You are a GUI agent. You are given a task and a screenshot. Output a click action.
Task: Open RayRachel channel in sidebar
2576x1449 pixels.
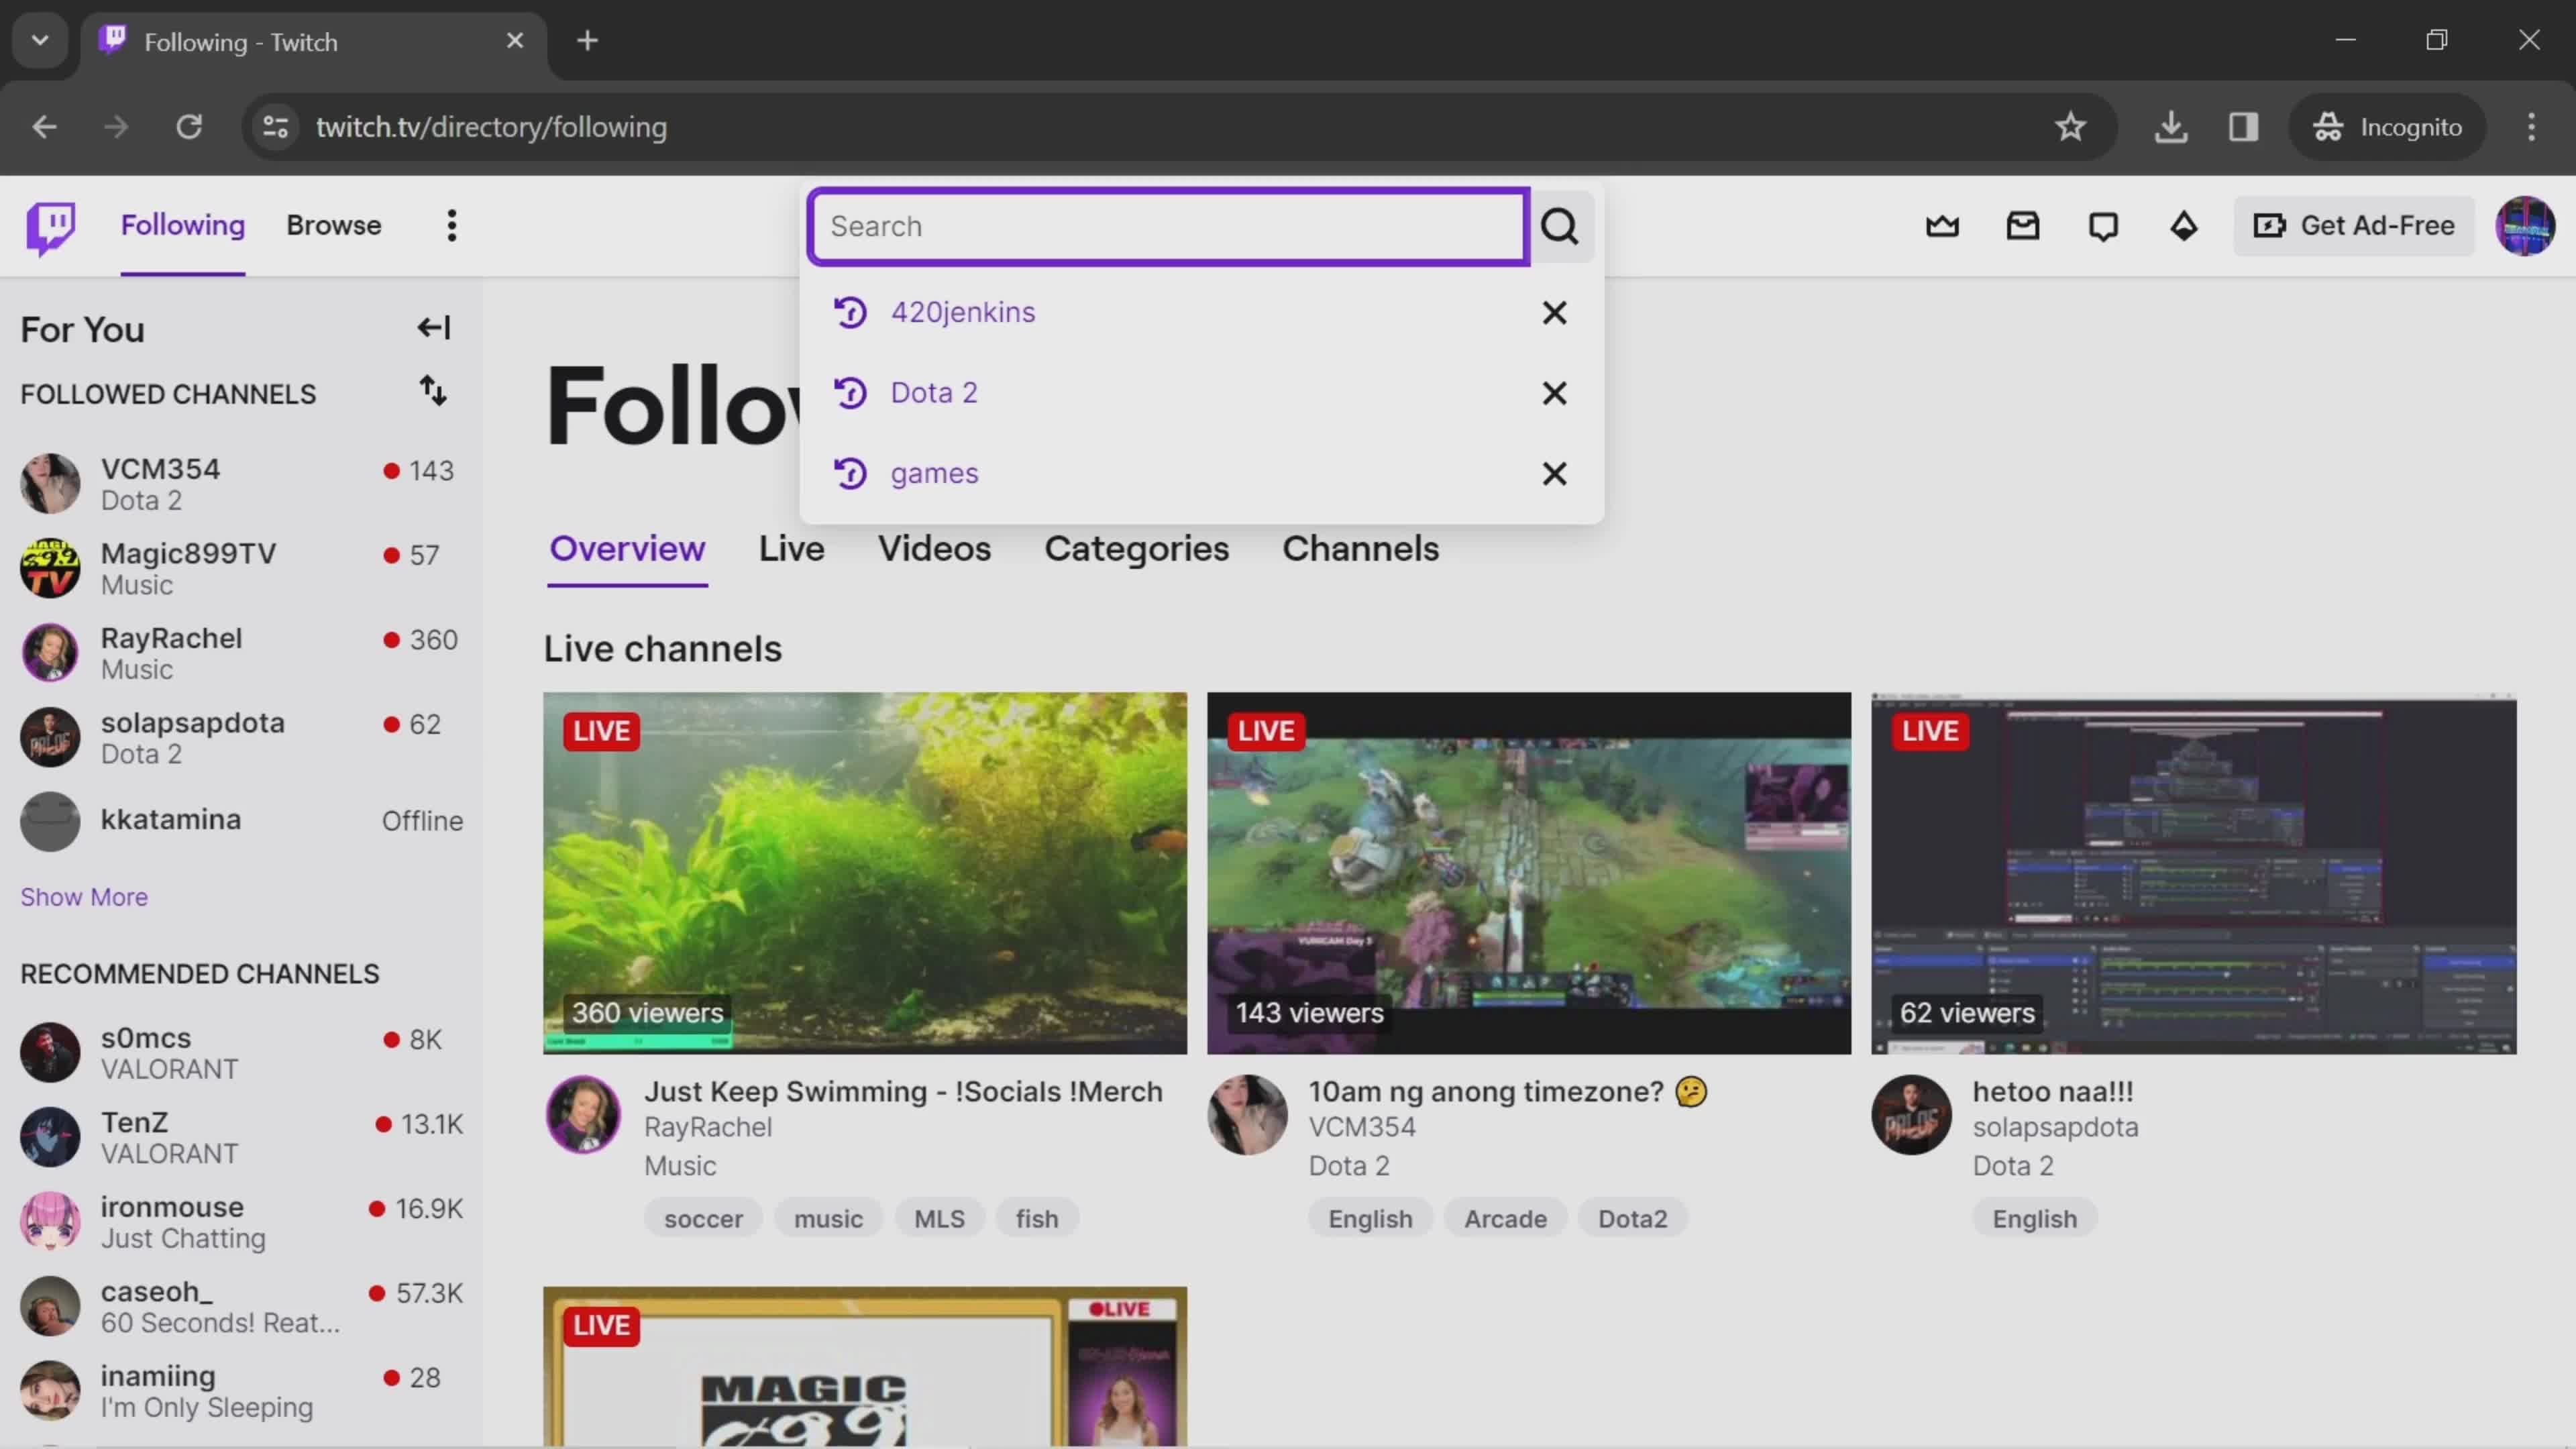click(241, 653)
